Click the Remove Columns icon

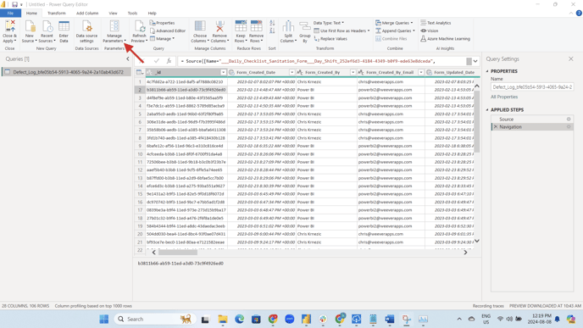pyautogui.click(x=219, y=26)
